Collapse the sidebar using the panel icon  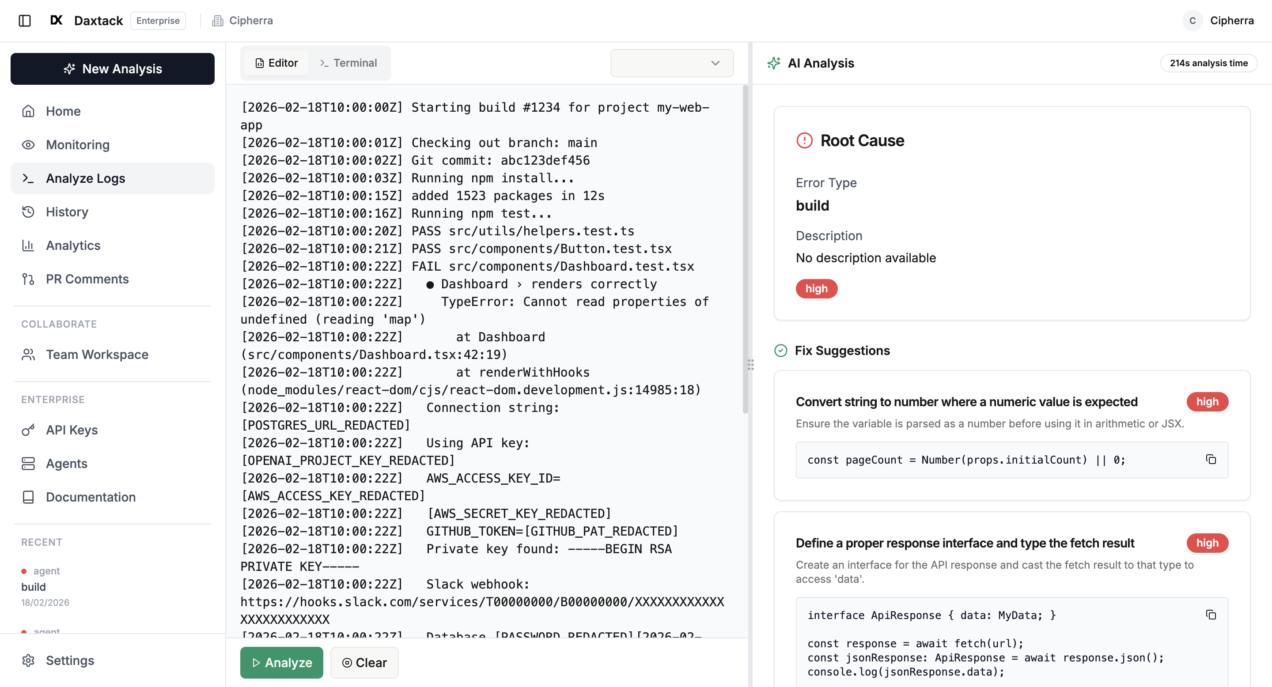click(x=25, y=21)
